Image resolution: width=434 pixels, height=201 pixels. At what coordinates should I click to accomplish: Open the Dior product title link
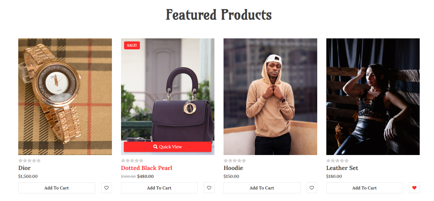tap(24, 168)
